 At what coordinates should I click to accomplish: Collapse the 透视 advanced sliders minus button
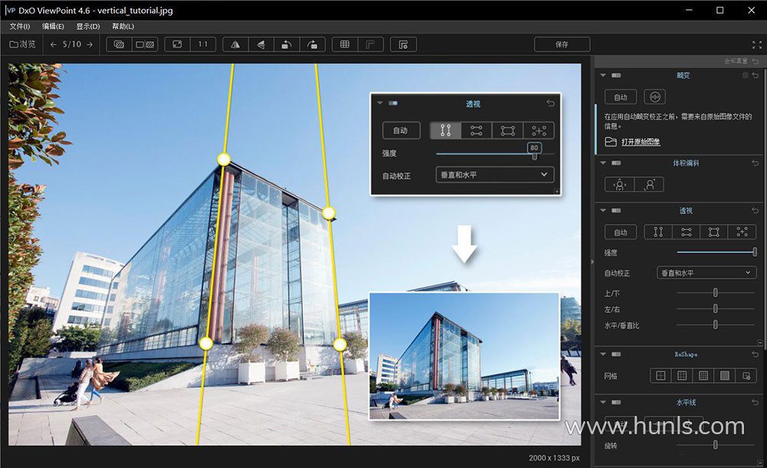[759, 342]
